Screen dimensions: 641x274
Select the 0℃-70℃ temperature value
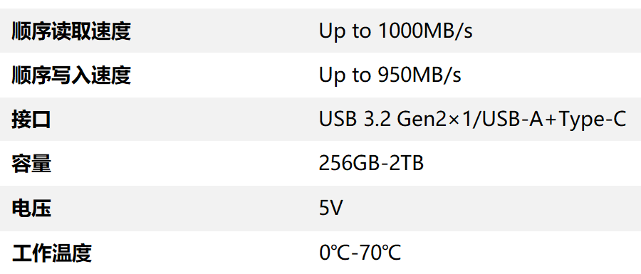[360, 253]
